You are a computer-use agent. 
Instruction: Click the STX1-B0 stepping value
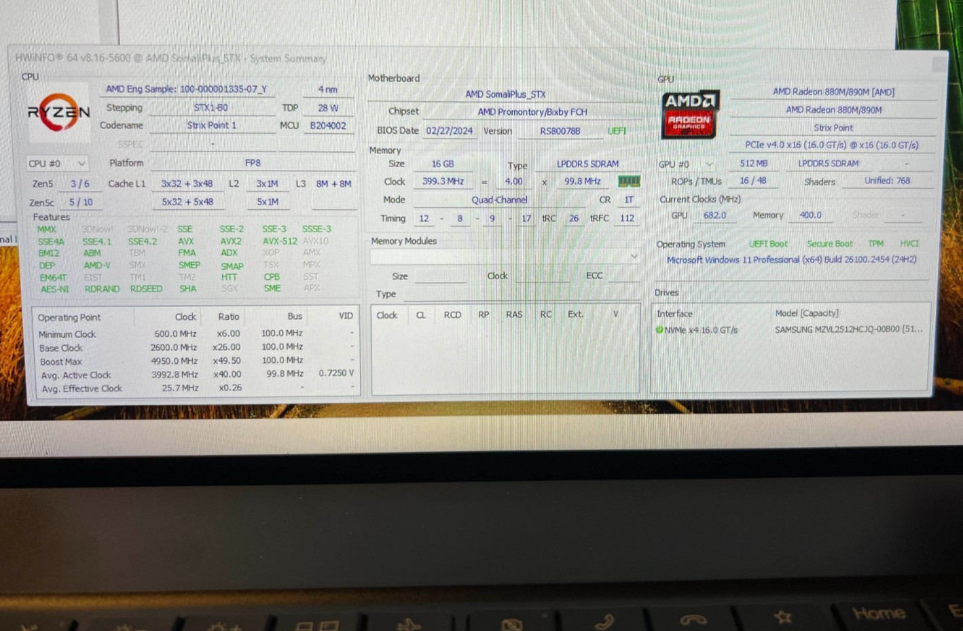[211, 107]
